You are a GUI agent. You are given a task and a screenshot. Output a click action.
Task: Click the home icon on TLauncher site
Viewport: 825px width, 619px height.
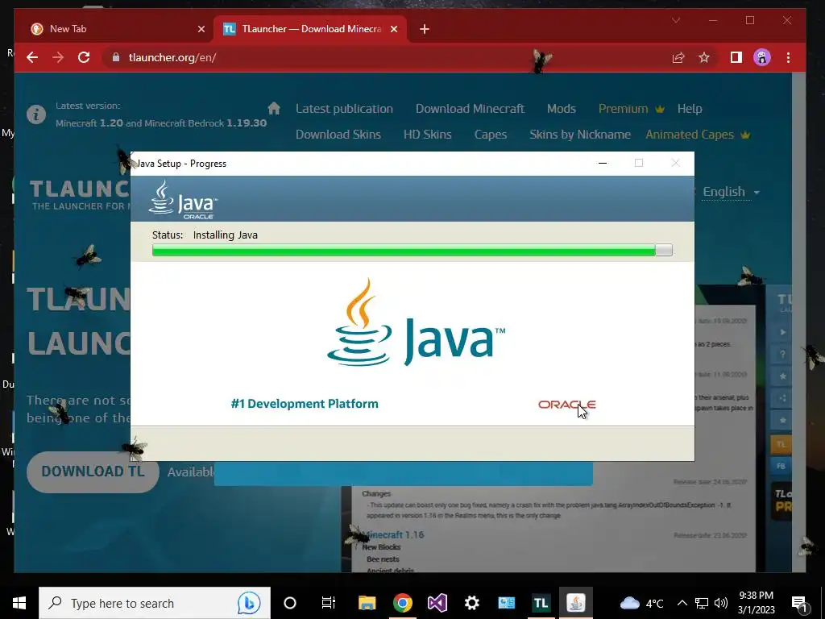pos(274,109)
